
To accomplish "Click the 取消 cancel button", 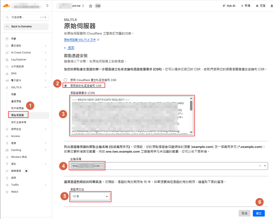I will pos(244,213).
